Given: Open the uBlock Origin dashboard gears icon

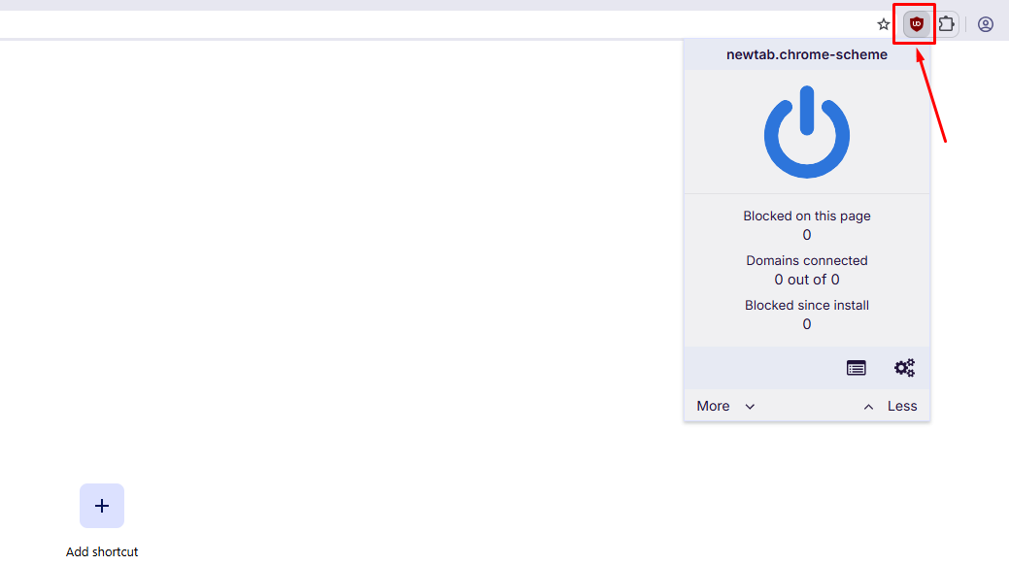Looking at the screenshot, I should [904, 368].
